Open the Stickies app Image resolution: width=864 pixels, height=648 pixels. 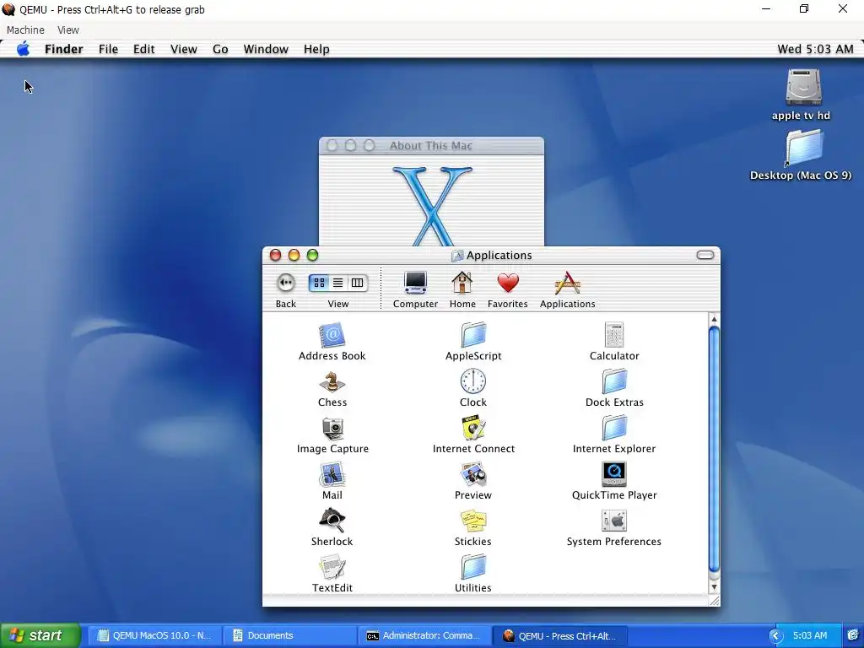[x=473, y=521]
